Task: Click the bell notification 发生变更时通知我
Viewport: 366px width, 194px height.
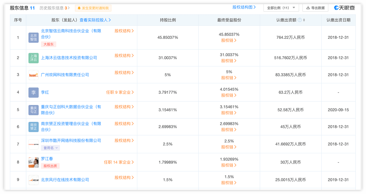Action: pos(93,8)
